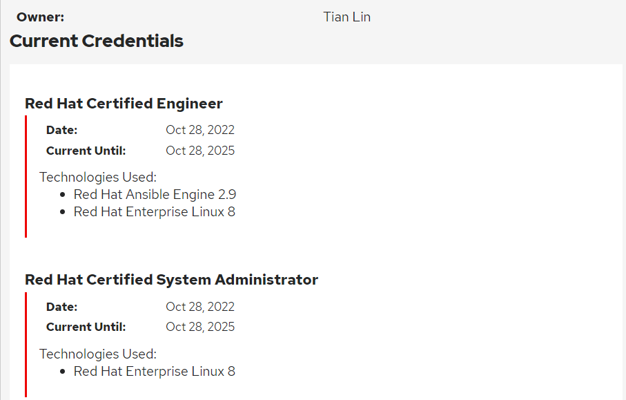The width and height of the screenshot is (626, 400).
Task: Click Technologies Used label under System Administrator
Action: [x=98, y=354]
